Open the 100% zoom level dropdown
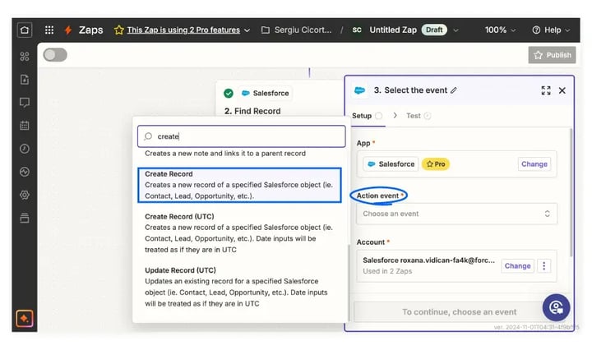Viewport: 592px width, 350px height. [x=500, y=30]
